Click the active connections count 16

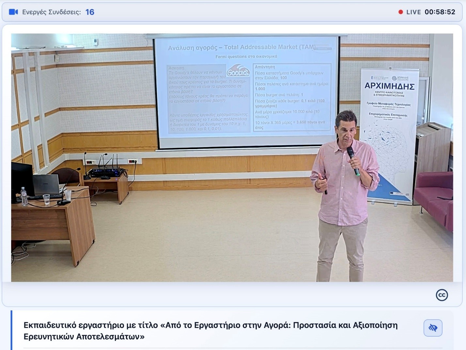click(x=90, y=12)
